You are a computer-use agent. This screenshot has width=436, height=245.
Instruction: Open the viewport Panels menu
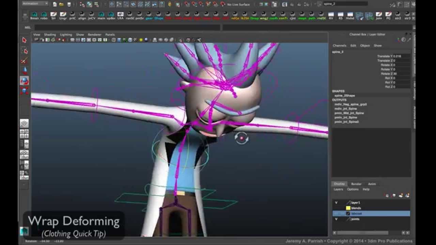(110, 34)
